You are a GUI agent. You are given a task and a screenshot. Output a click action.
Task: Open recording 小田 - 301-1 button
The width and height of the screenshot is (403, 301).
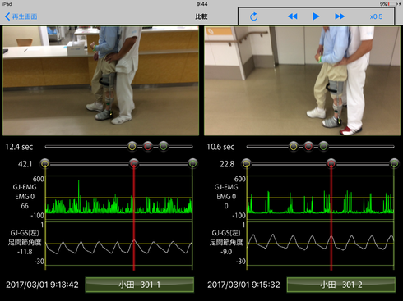[140, 285]
